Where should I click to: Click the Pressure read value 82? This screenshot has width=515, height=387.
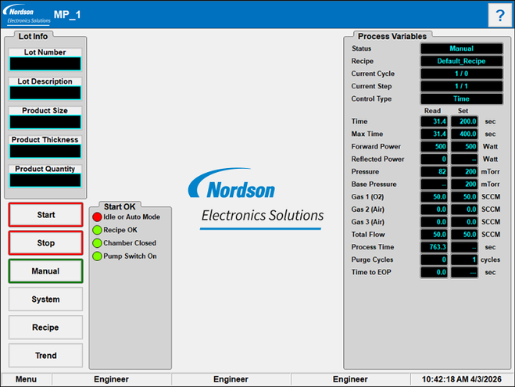coord(435,171)
